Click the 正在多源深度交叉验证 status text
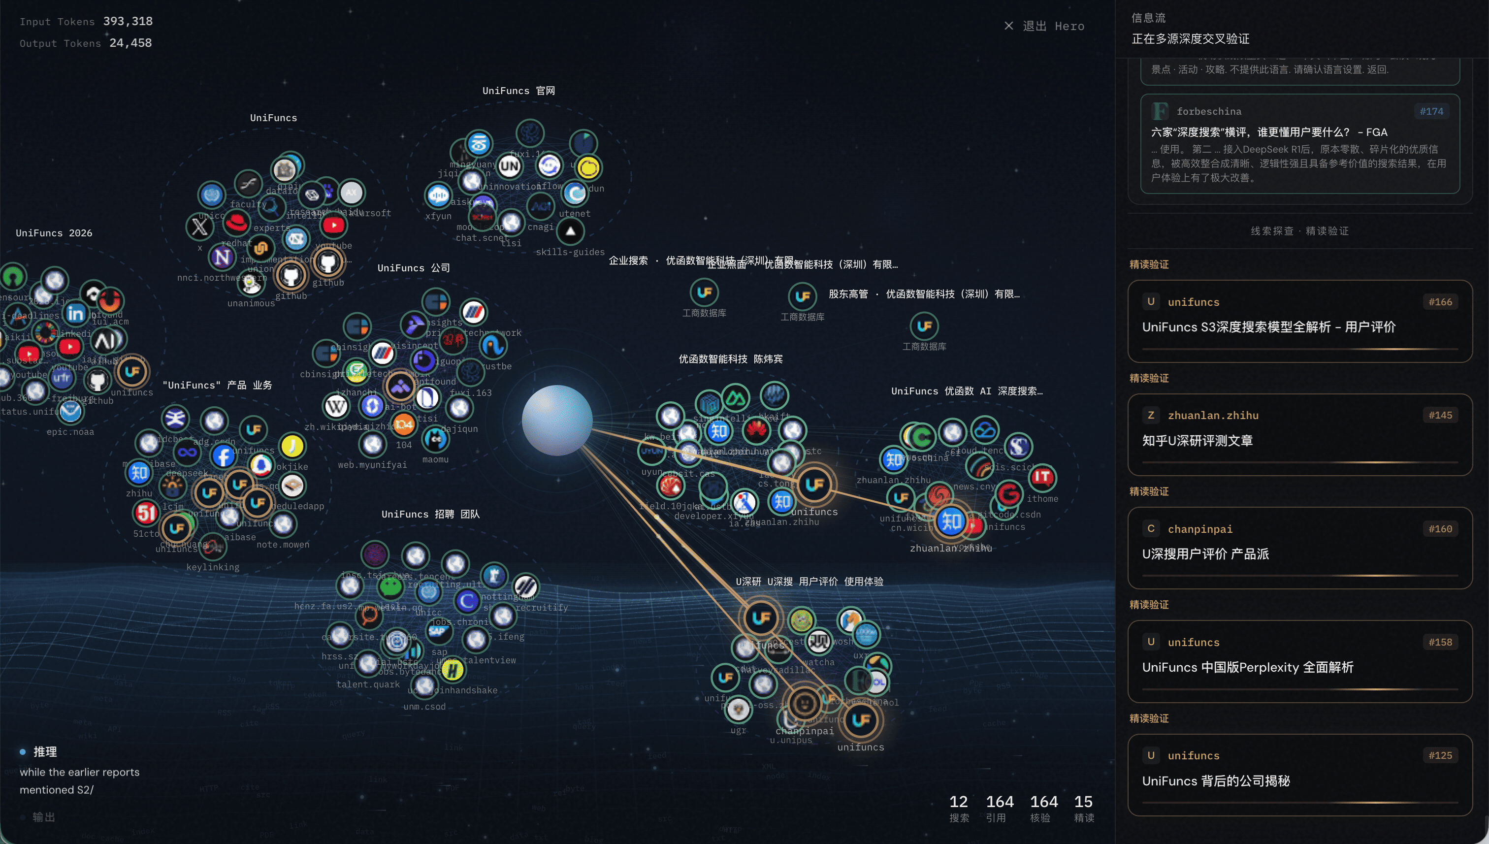The height and width of the screenshot is (844, 1489). (1191, 39)
